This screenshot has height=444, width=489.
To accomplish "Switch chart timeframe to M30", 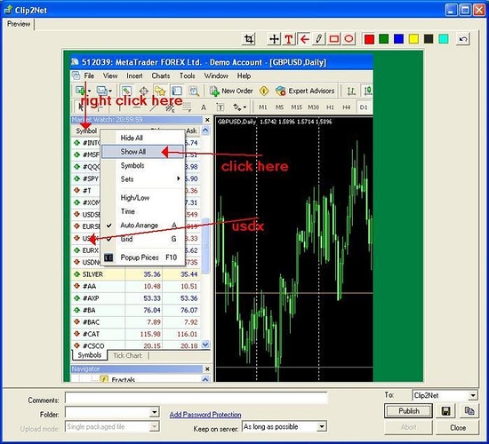I will coord(313,107).
